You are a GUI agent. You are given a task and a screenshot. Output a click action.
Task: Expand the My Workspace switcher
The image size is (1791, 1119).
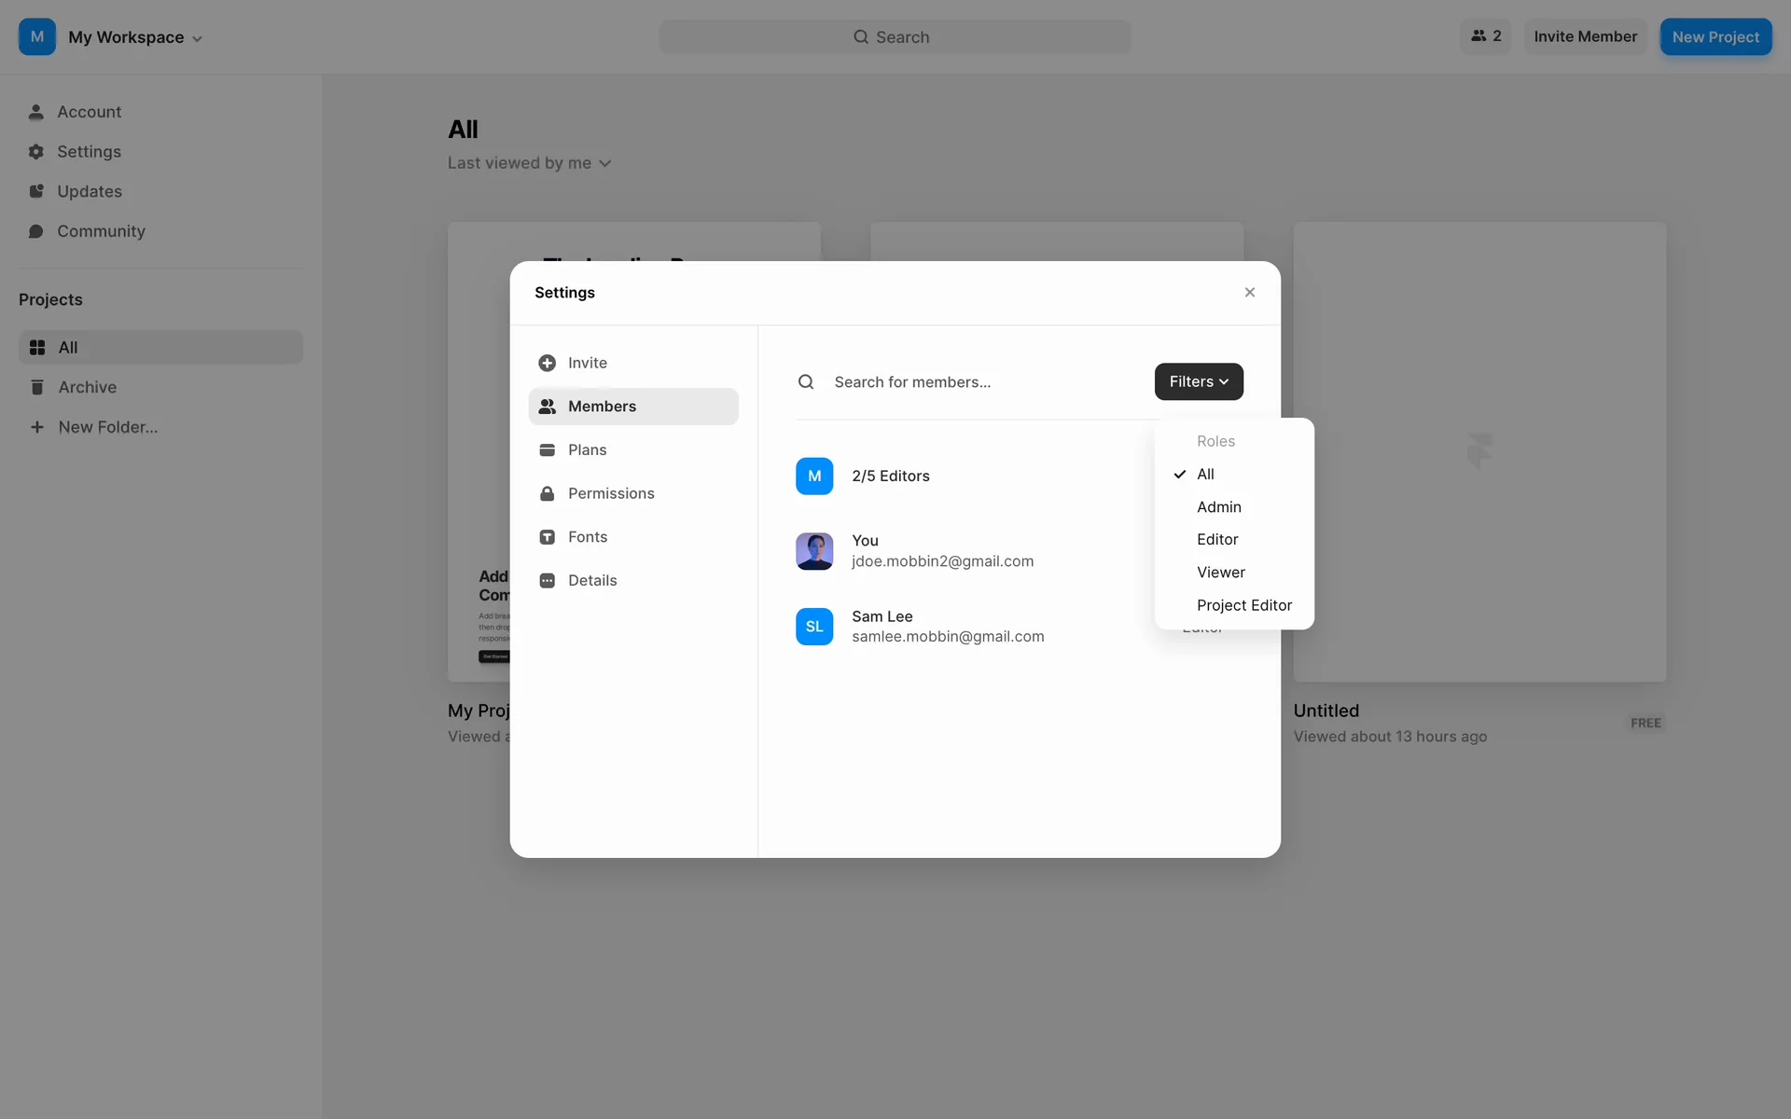(135, 37)
